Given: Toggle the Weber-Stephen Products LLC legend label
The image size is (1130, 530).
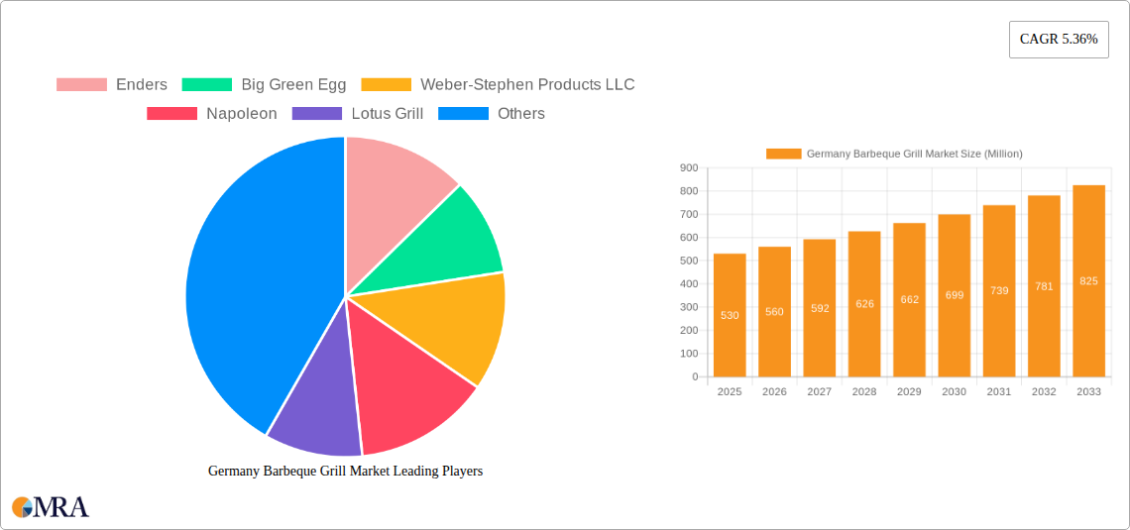Looking at the screenshot, I should (x=527, y=85).
